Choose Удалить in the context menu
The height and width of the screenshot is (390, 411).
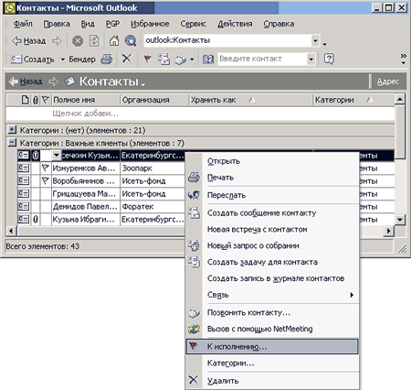point(272,381)
